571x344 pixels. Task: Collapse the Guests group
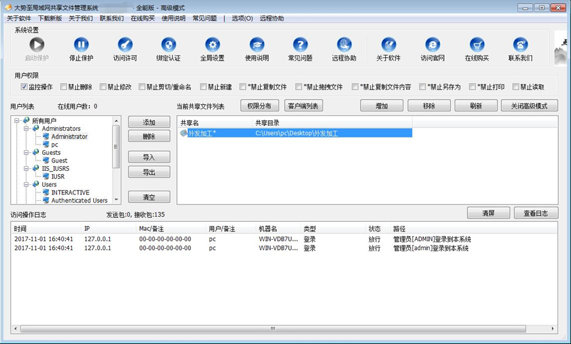click(26, 153)
